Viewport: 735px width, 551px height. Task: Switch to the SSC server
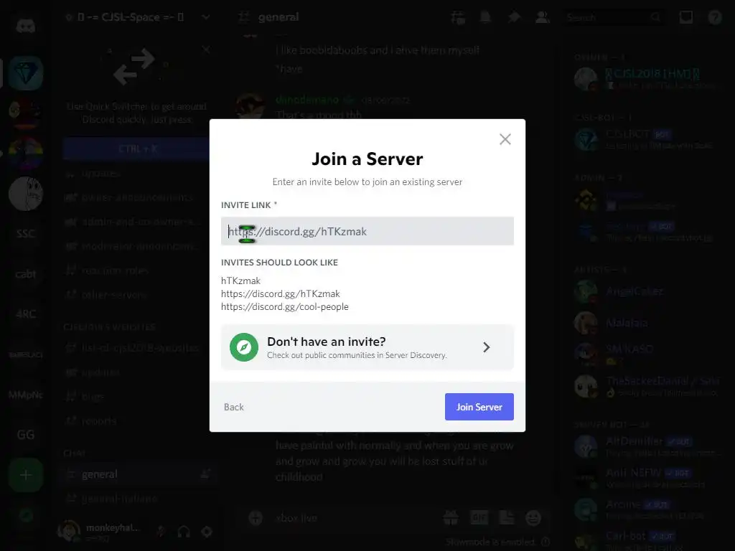(26, 234)
